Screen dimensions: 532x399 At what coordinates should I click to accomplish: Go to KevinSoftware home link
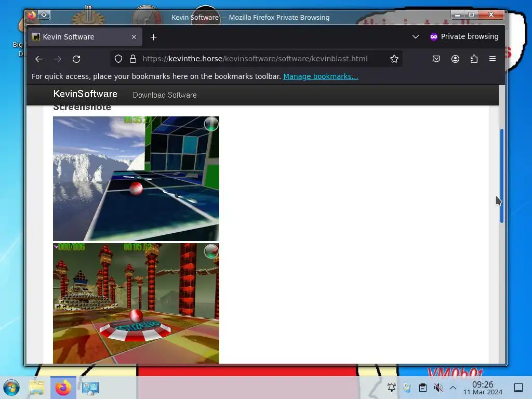[85, 94]
